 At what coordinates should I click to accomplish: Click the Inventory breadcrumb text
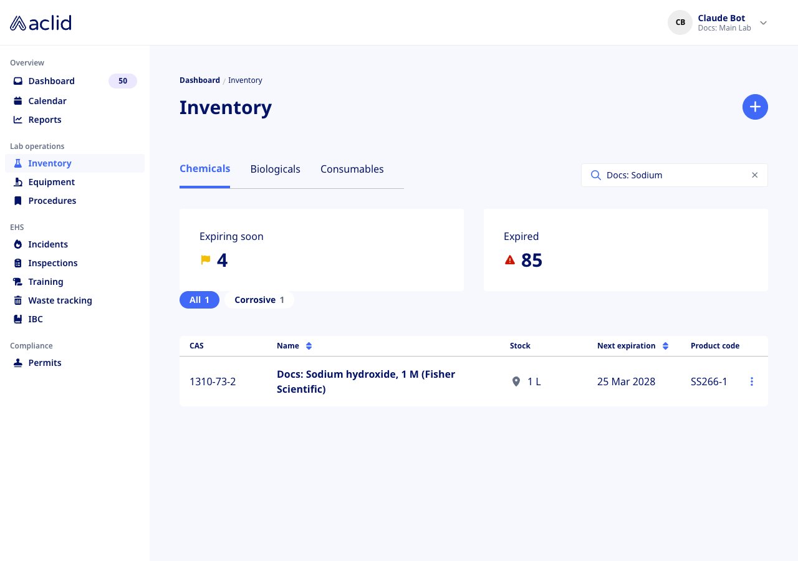coord(245,80)
